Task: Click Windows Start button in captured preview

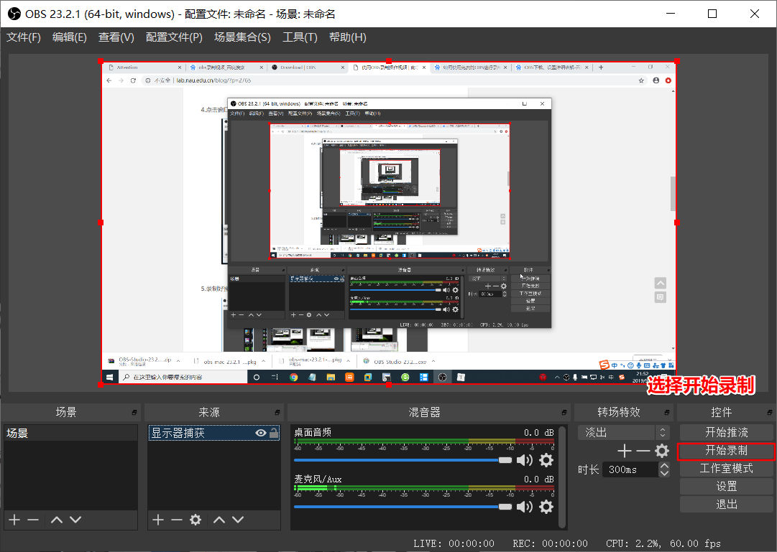Action: coord(109,378)
